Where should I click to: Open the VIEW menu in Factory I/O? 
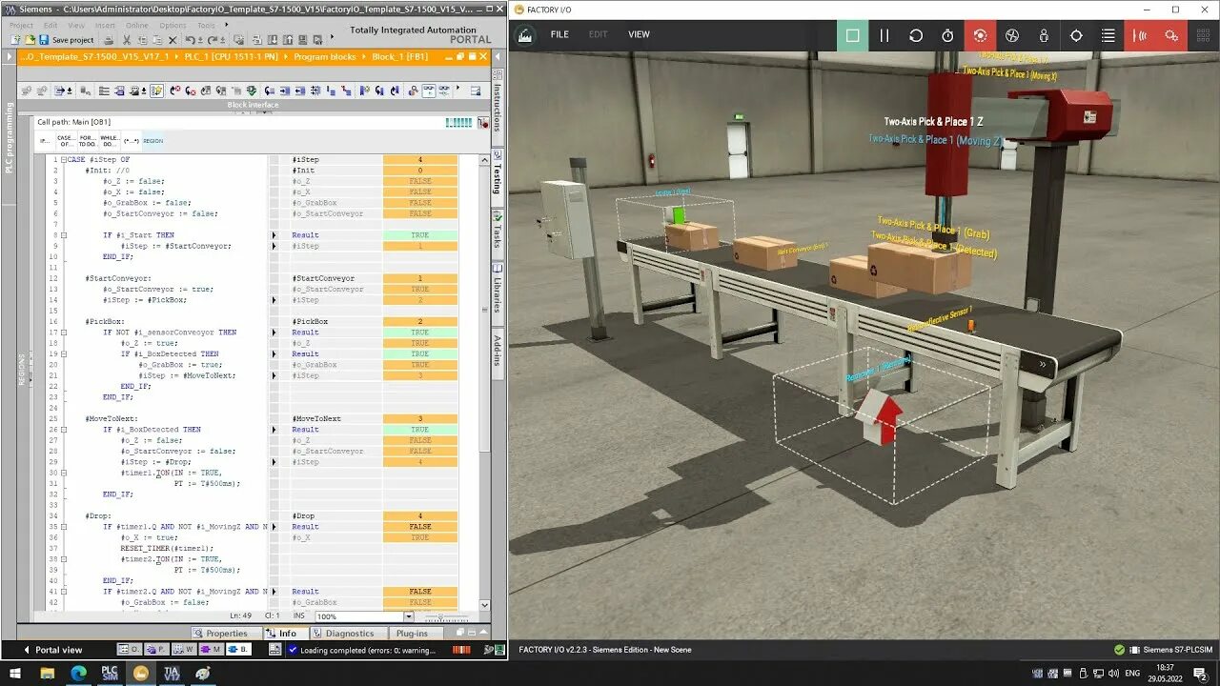pyautogui.click(x=639, y=34)
